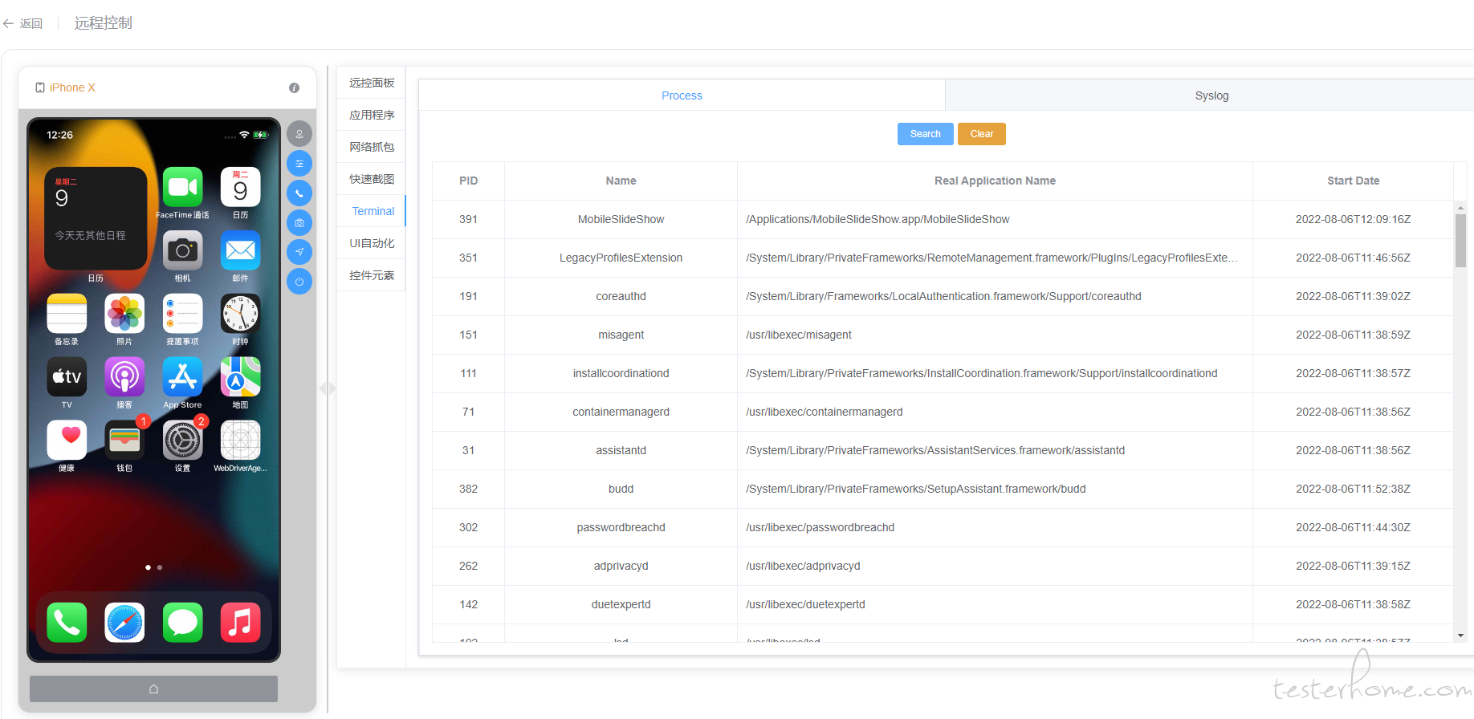Tap the Music icon in the dock
Viewport: 1474px width, 719px height.
click(240, 623)
